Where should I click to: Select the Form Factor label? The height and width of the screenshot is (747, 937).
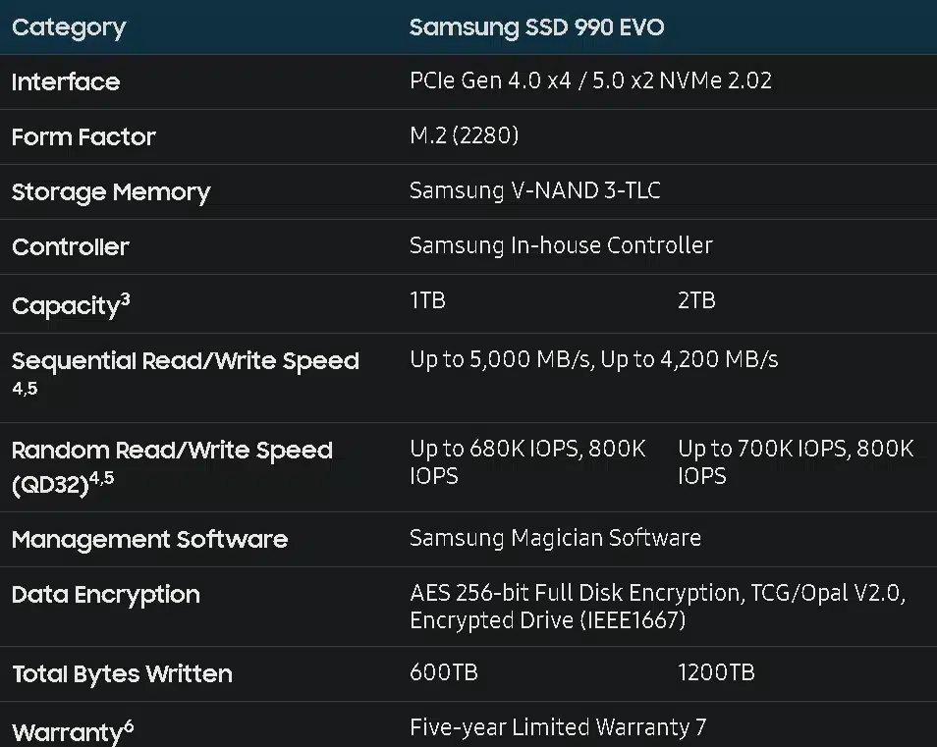[x=83, y=136]
